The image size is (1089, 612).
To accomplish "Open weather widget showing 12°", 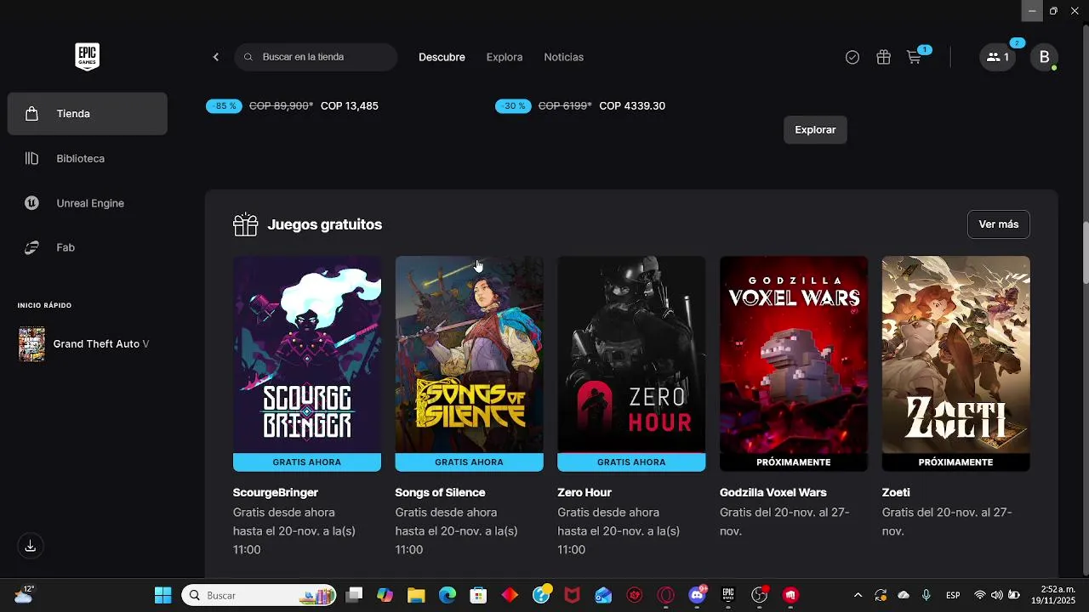I will click(x=24, y=594).
